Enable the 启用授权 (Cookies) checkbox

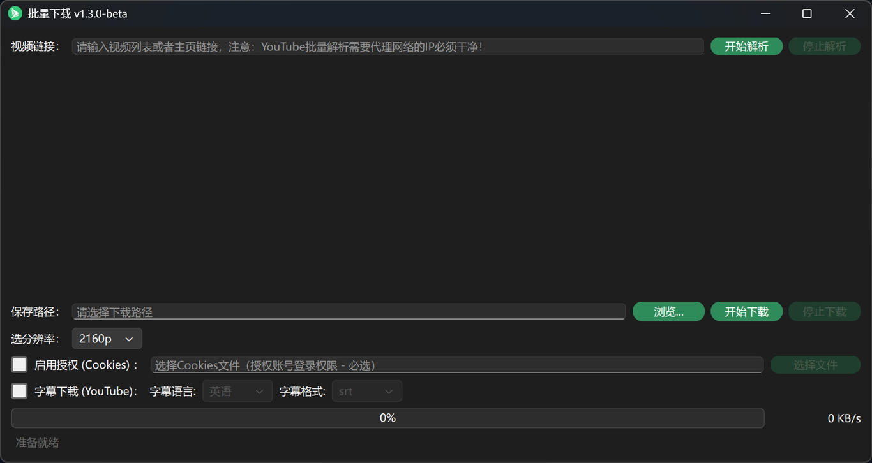pos(19,364)
